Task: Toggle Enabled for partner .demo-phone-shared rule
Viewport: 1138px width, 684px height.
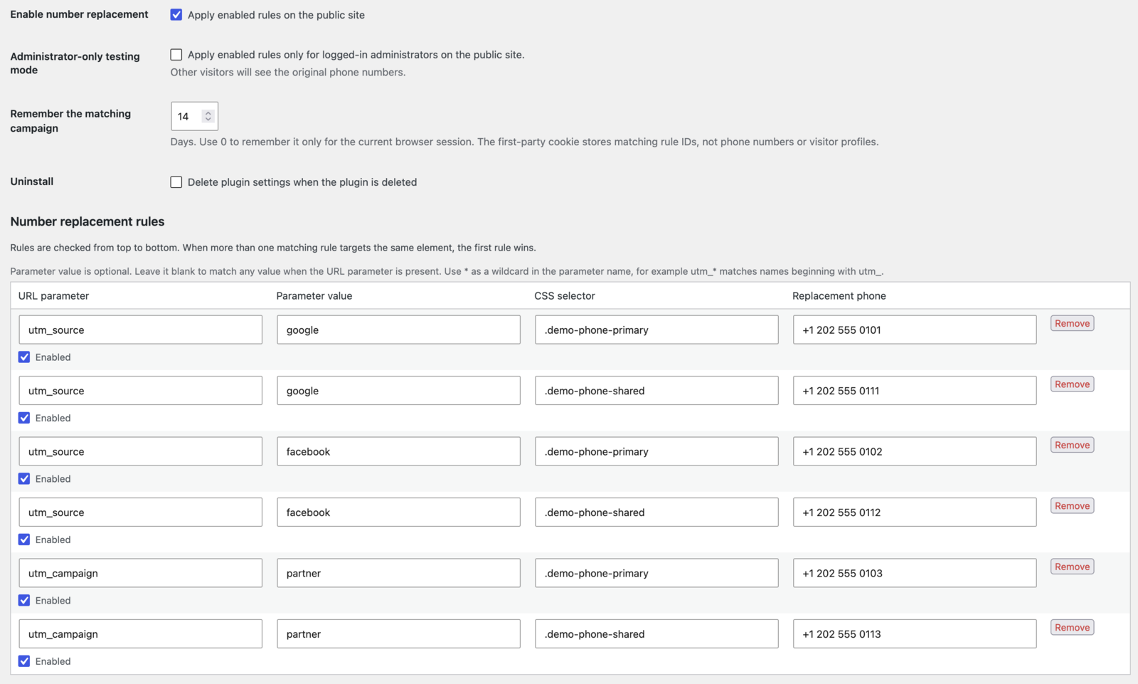Action: pos(24,661)
